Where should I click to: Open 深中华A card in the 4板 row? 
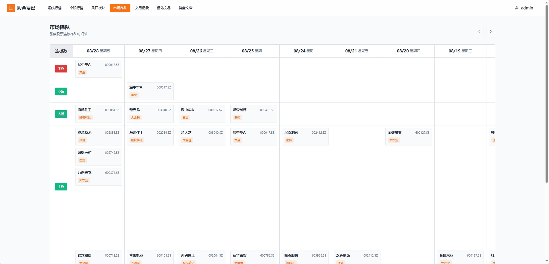[254, 137]
